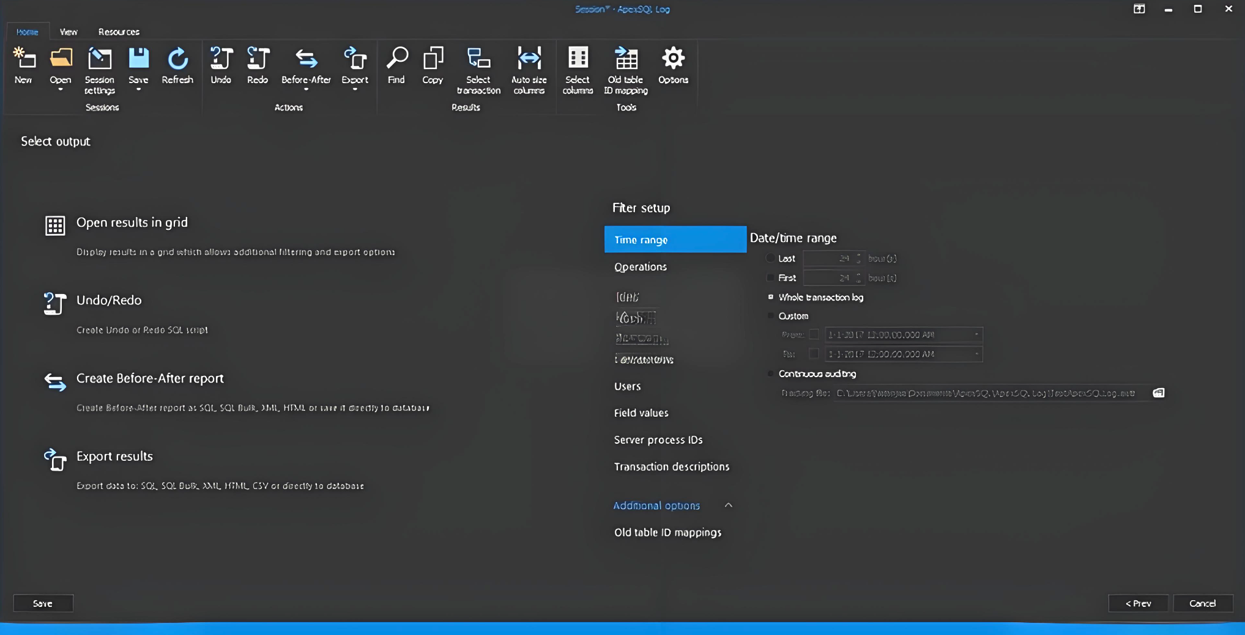This screenshot has width=1245, height=635.
Task: Expand the Open button dropdown arrow
Action: pos(61,90)
